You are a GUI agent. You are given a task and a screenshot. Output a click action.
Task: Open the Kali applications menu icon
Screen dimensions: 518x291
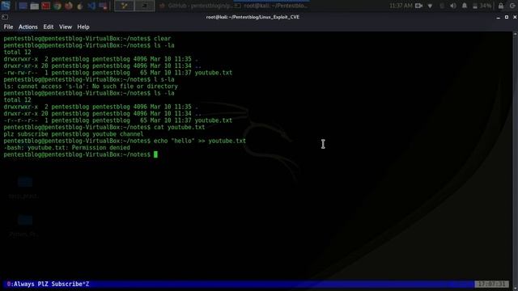click(x=6, y=6)
